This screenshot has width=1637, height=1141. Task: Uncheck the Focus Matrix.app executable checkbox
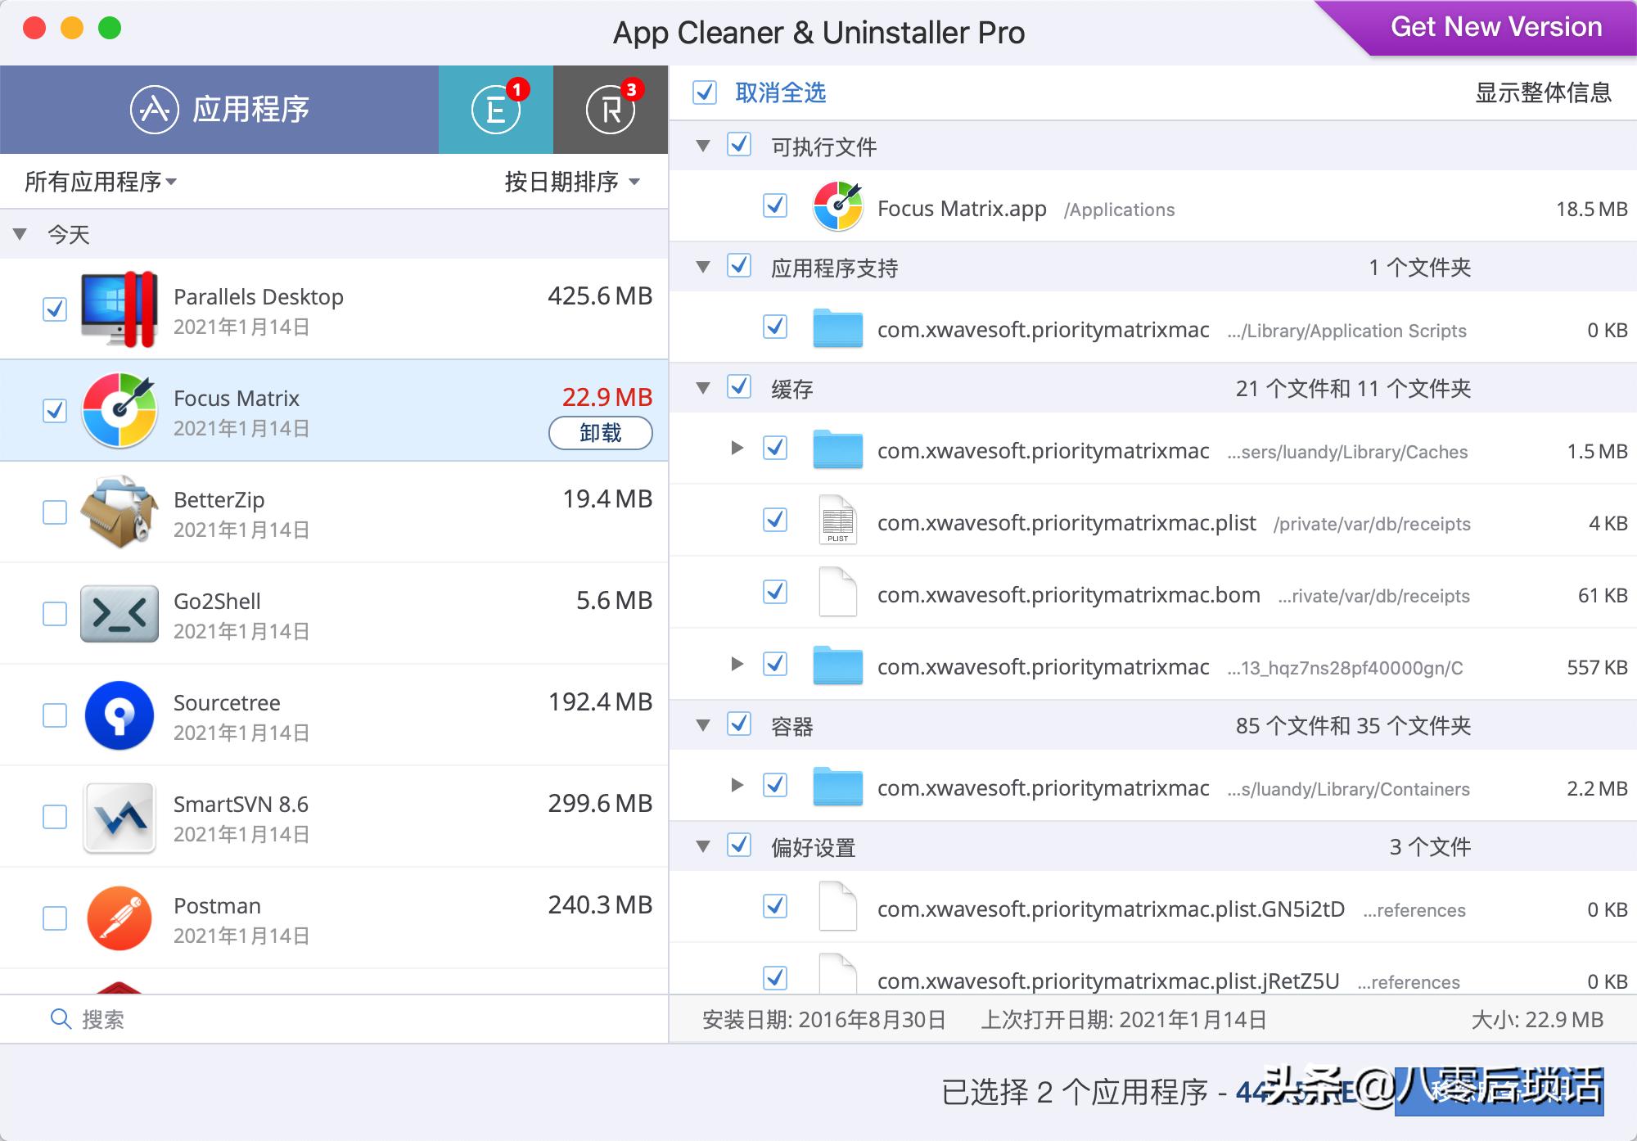[x=775, y=207]
